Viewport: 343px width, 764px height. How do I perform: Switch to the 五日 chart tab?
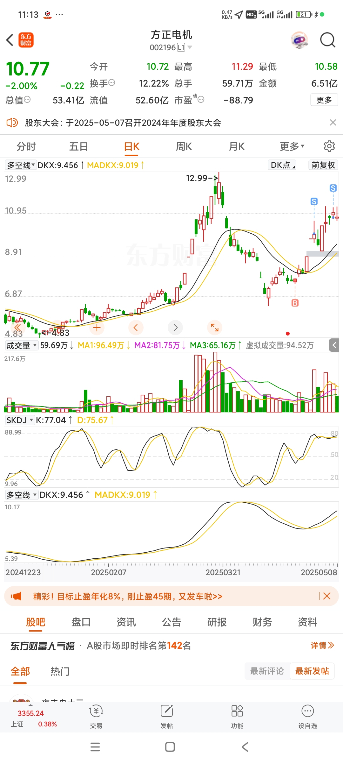click(x=78, y=146)
